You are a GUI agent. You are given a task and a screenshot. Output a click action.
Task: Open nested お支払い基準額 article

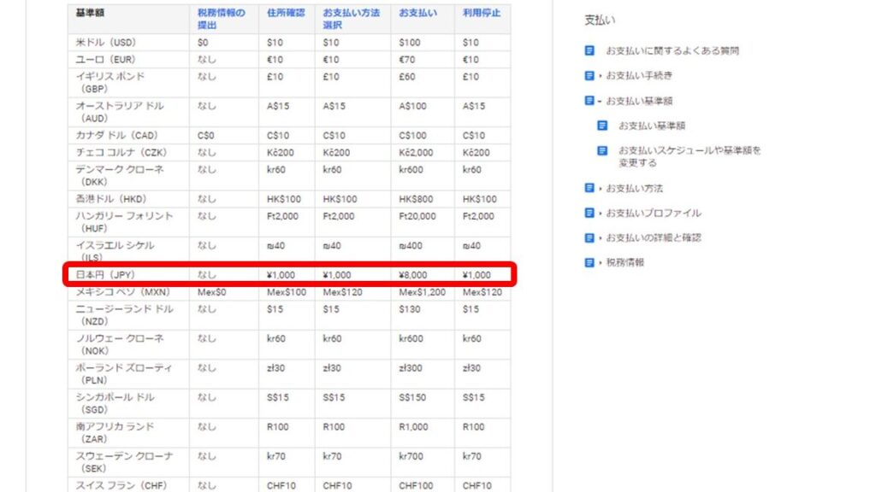coord(651,126)
